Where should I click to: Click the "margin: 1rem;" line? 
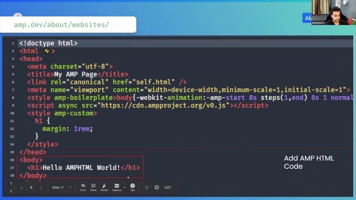coord(68,129)
